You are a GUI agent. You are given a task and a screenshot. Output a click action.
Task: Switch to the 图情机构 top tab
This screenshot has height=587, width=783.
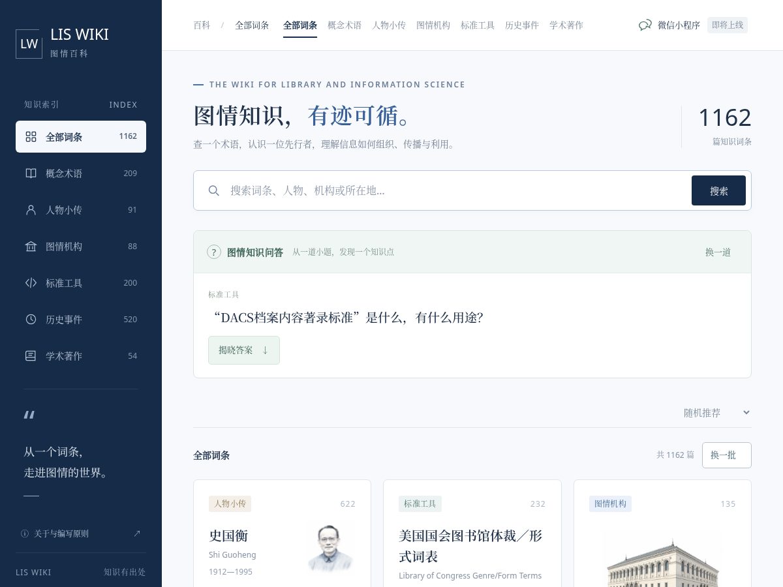pos(433,25)
